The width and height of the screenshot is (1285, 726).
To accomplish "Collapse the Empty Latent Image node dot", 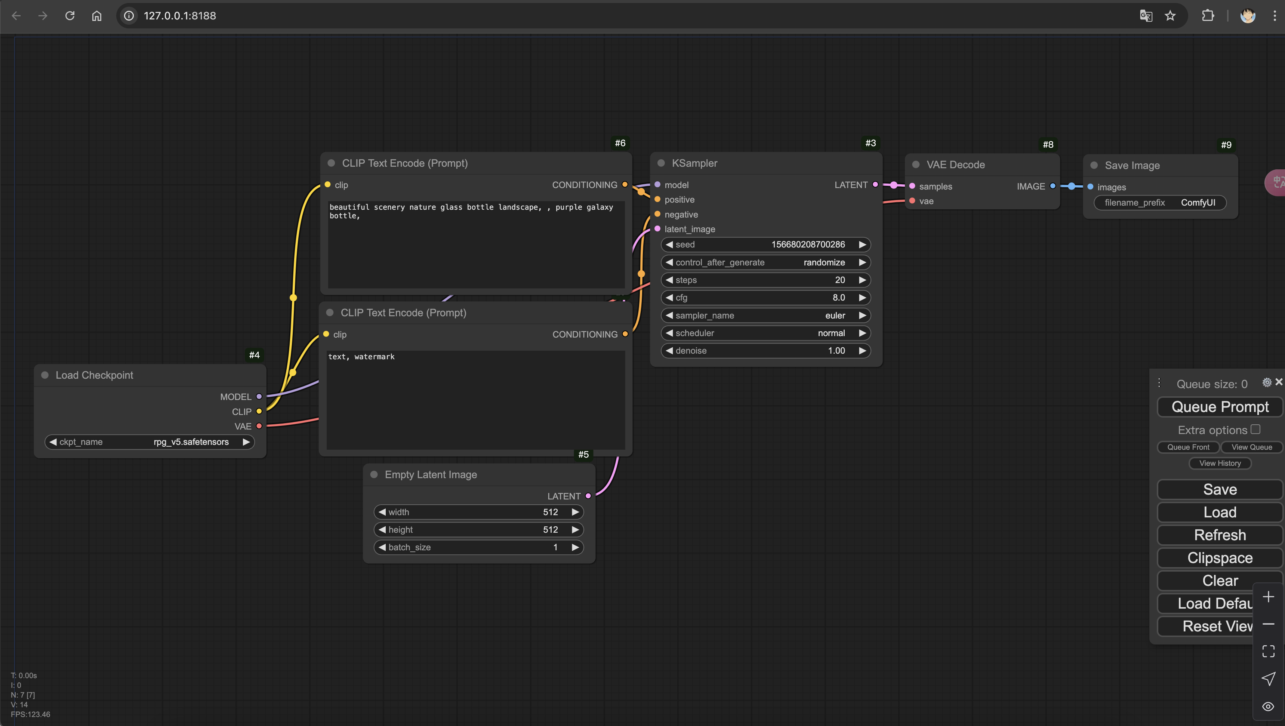I will click(374, 474).
